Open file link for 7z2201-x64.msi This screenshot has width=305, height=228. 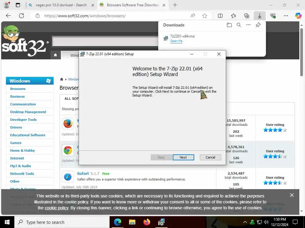(176, 41)
